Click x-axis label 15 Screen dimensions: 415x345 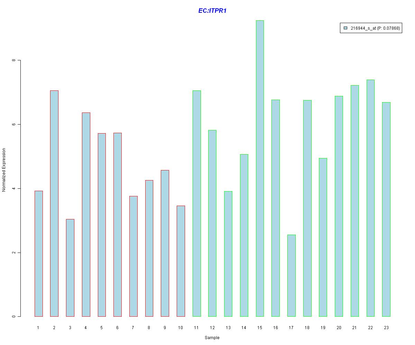click(260, 327)
